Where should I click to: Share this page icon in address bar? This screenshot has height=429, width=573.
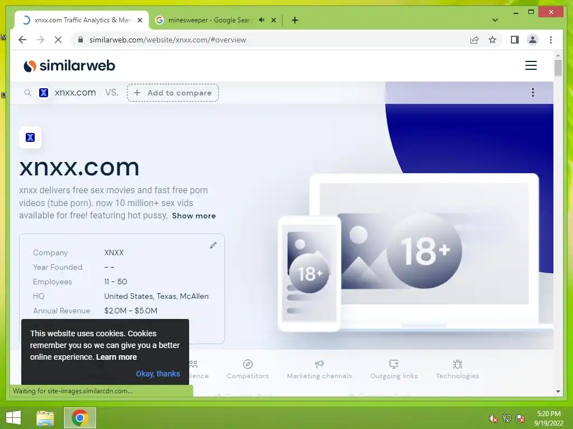[x=475, y=40]
